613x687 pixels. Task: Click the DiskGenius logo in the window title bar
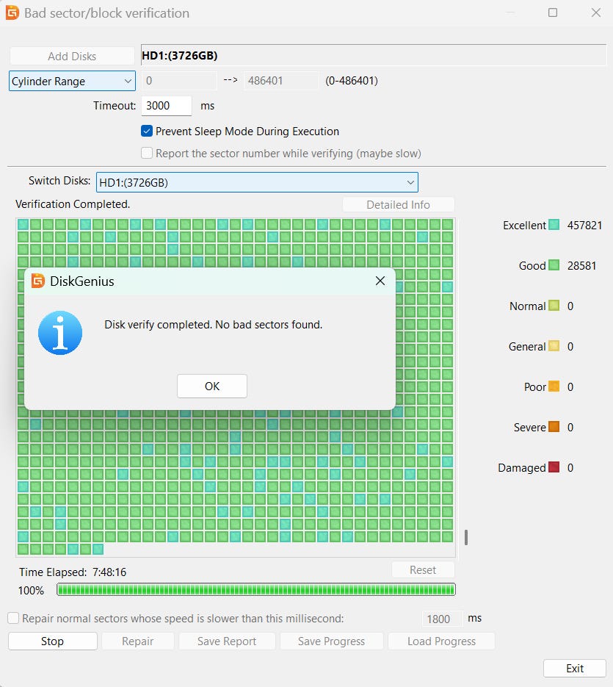pos(12,12)
